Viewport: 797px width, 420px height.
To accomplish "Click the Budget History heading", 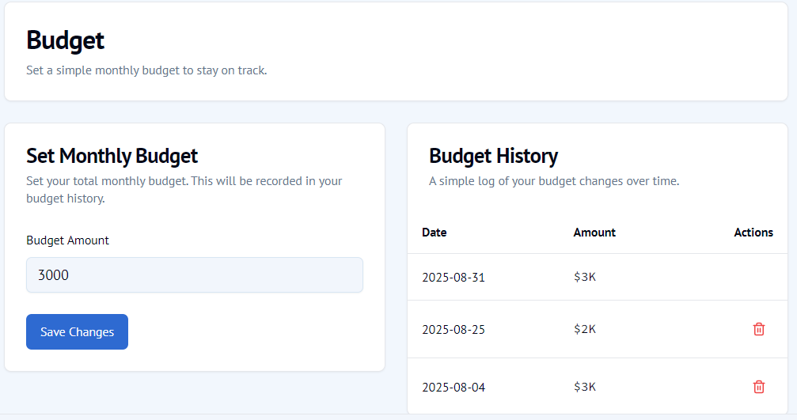I will [493, 156].
